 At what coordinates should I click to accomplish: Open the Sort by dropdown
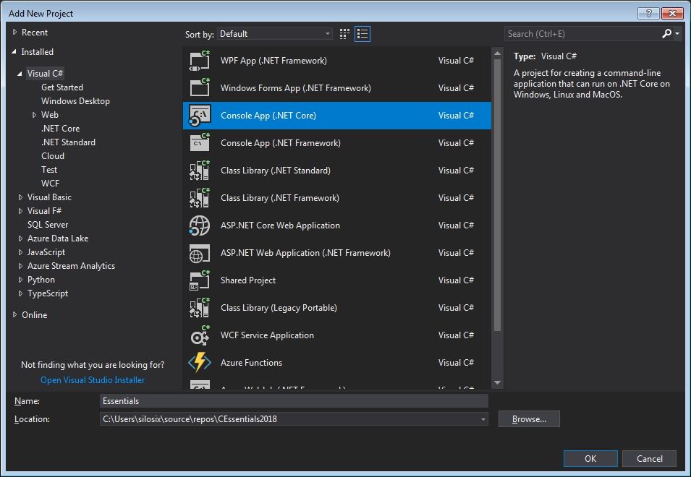[x=275, y=34]
